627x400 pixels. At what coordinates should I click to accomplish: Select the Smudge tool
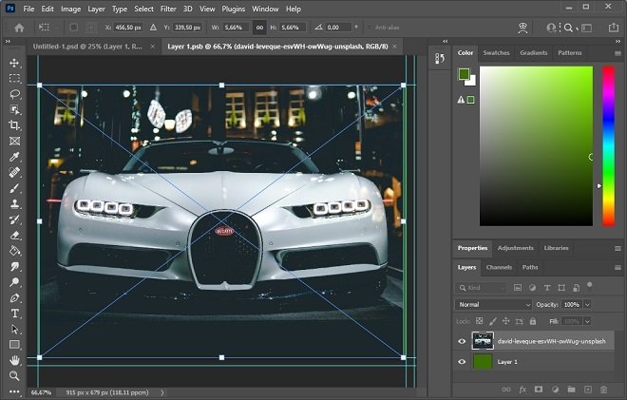click(x=14, y=266)
